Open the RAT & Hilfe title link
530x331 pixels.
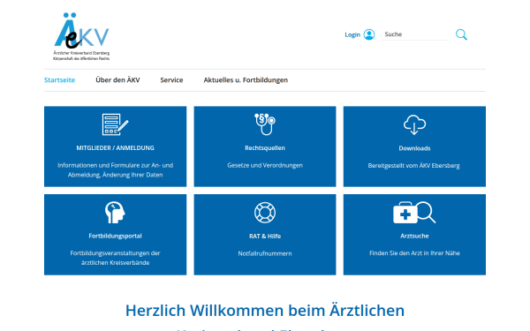[x=265, y=236]
